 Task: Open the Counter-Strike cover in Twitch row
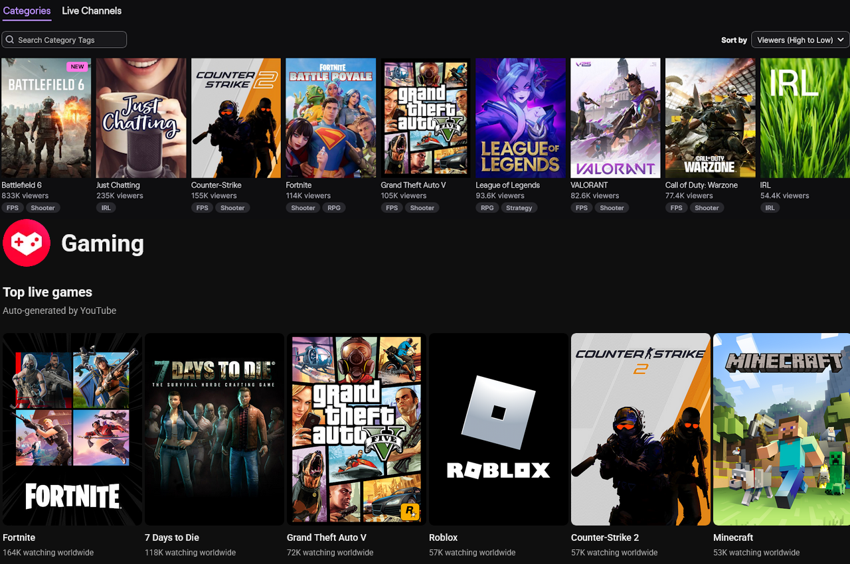(236, 118)
